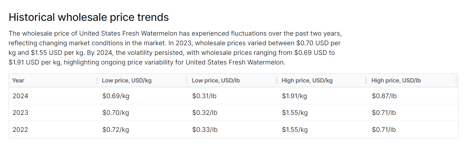Viewport: 471px width, 154px height.
Task: Click resize handle after Low price, USD/lb header
Action: 277,81
